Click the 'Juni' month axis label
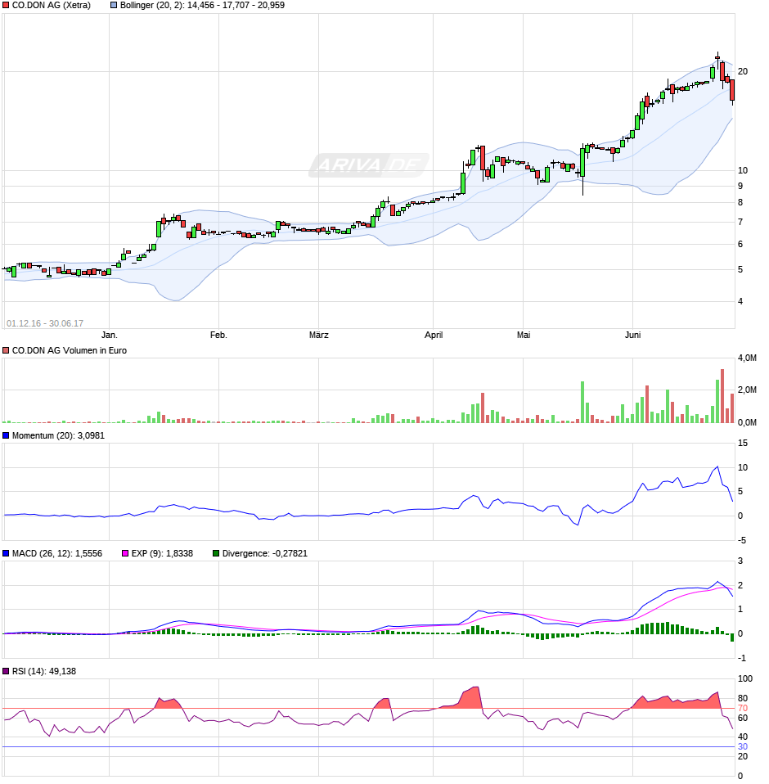This screenshot has height=784, width=769. [x=632, y=335]
